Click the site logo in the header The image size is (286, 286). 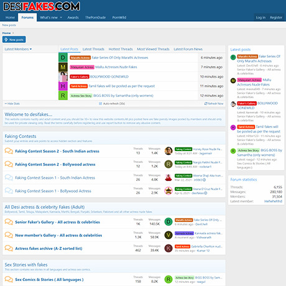click(x=42, y=6)
